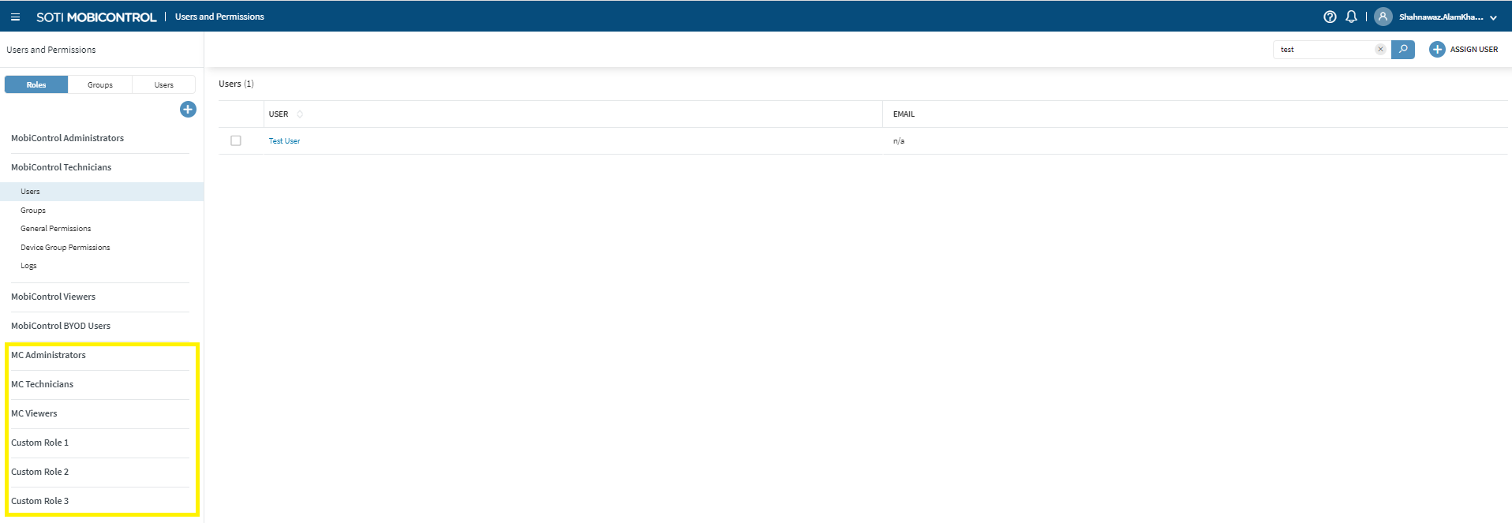1512x523 pixels.
Task: Click in the search input field
Action: point(1326,50)
